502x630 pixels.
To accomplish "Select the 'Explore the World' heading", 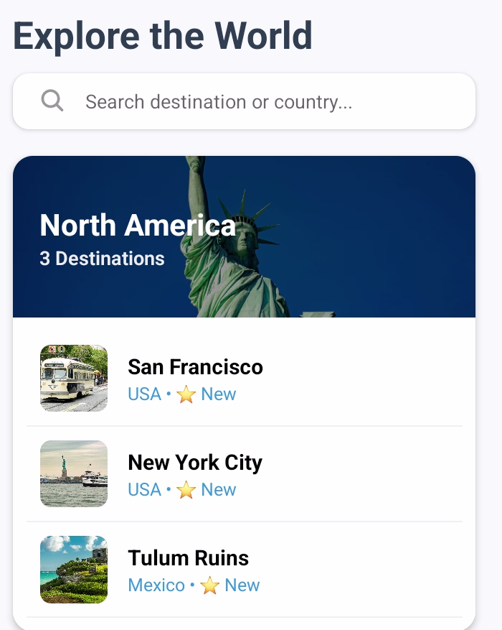I will (x=164, y=35).
